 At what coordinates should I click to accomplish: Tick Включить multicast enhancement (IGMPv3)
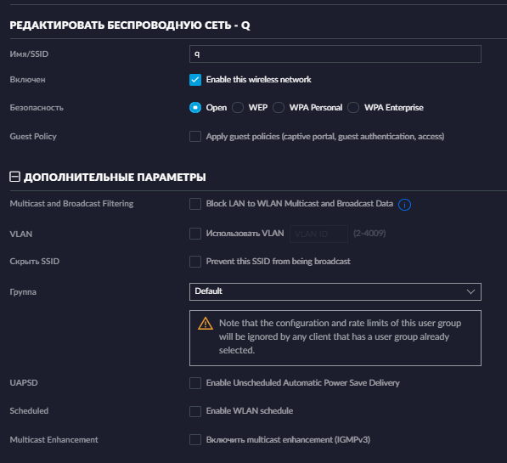[x=195, y=440]
